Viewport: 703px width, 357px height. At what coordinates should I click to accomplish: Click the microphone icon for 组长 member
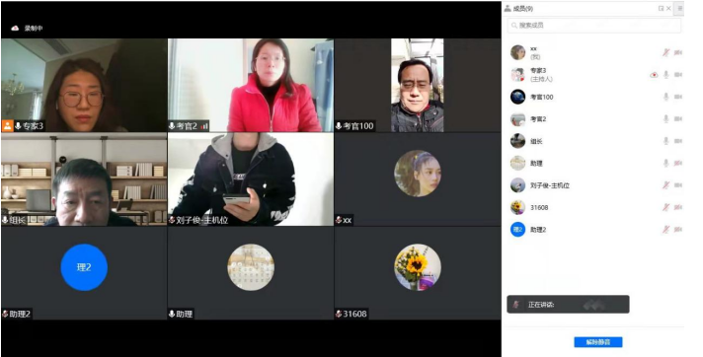[665, 141]
